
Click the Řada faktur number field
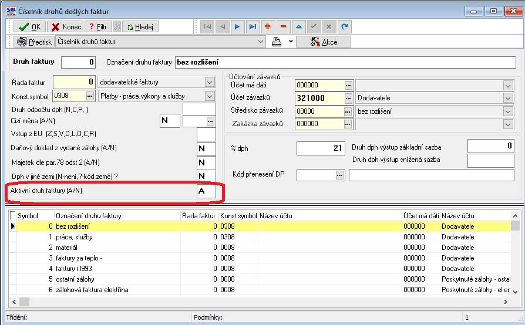(75, 82)
